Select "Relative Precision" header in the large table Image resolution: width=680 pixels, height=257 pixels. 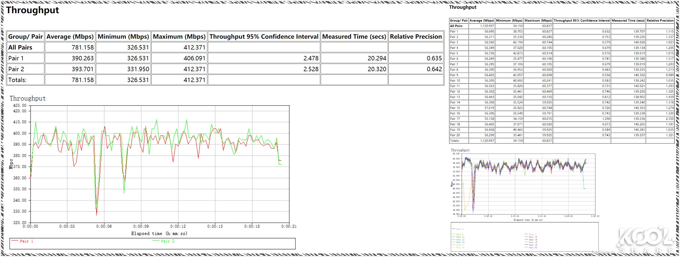click(416, 37)
